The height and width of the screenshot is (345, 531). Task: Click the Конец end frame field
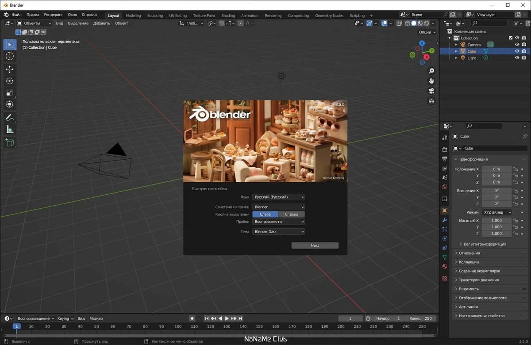tap(421, 318)
